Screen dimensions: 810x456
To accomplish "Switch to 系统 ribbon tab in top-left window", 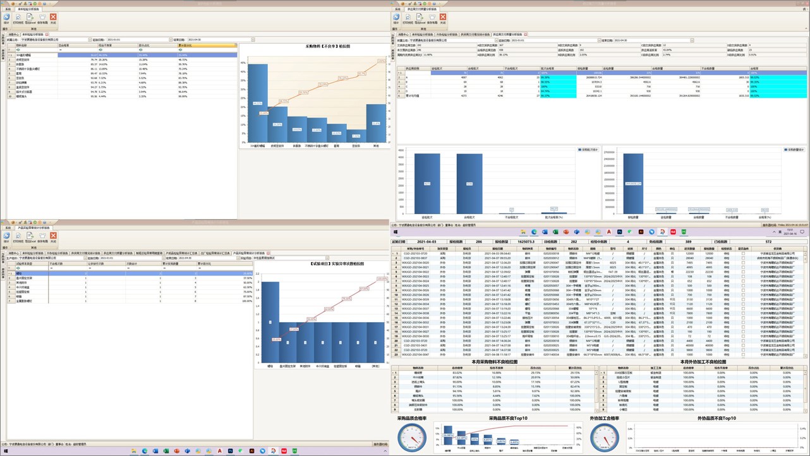I will click(8, 9).
